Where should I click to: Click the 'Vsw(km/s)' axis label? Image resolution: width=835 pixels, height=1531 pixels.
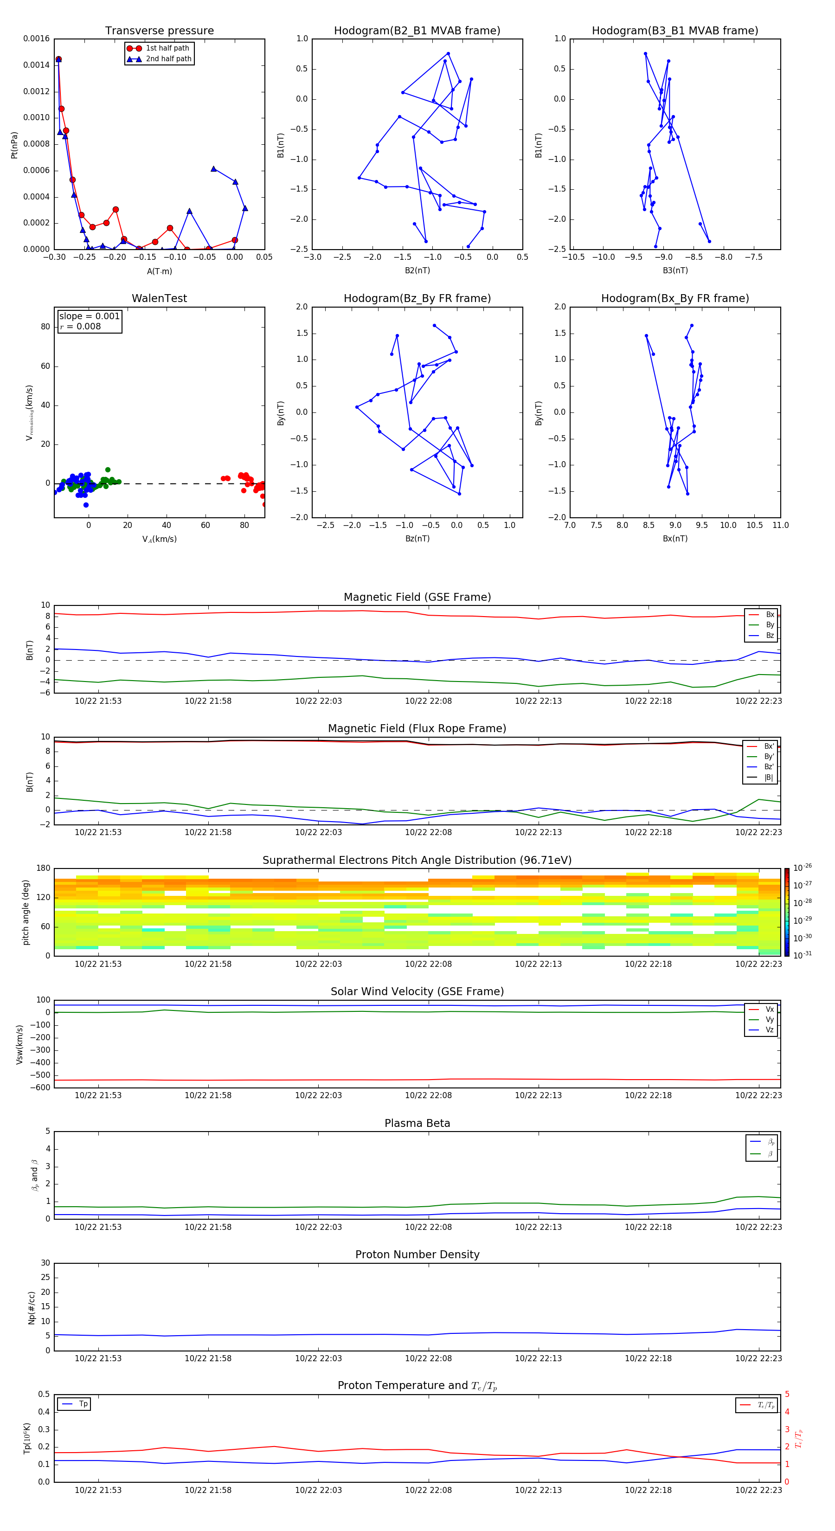coord(19,1044)
